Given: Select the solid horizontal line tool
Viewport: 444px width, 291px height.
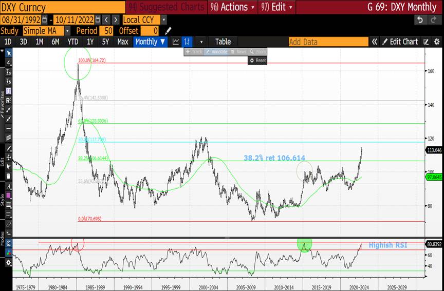Looking at the screenshot, I should click(9, 128).
